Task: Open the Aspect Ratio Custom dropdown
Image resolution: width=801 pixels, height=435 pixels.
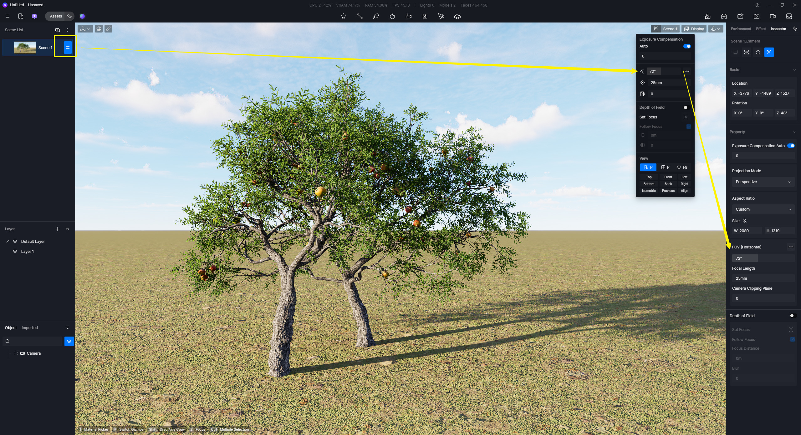Action: (763, 209)
